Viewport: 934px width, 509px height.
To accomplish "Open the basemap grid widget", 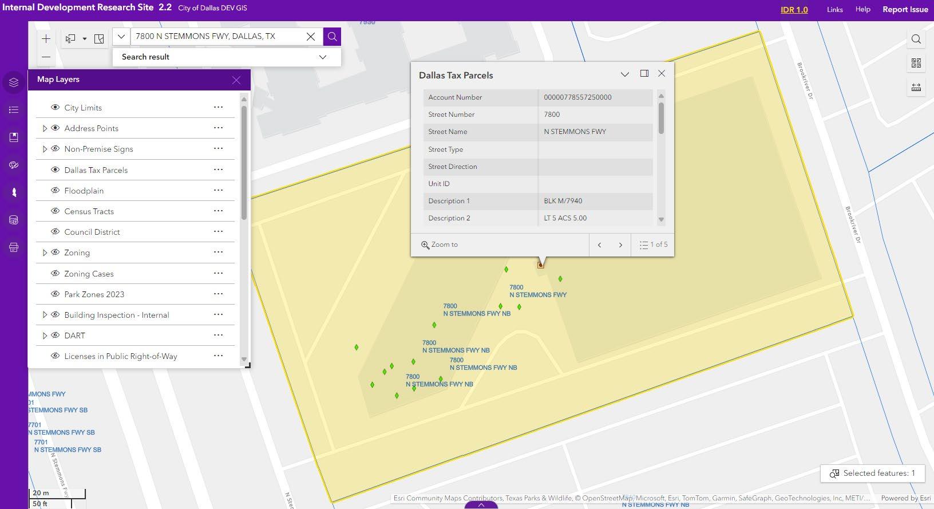I will 916,63.
